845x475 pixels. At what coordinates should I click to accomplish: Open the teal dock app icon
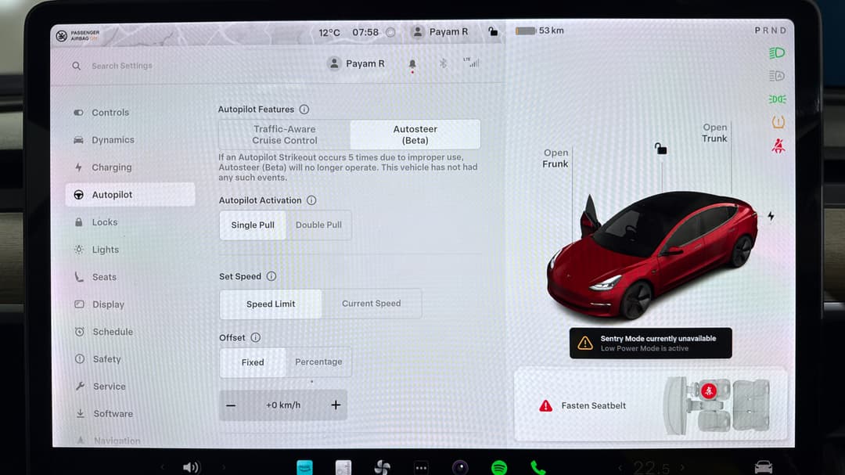point(304,467)
